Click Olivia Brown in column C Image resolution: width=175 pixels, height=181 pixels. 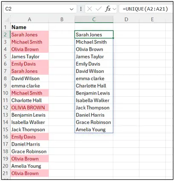pos(94,49)
